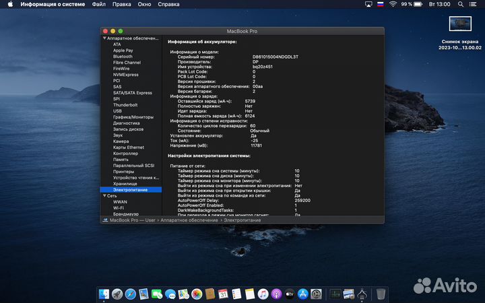Screen dimensions: 485x303
Task: Open Messages speech bubble in Dock
Action: coord(170,294)
